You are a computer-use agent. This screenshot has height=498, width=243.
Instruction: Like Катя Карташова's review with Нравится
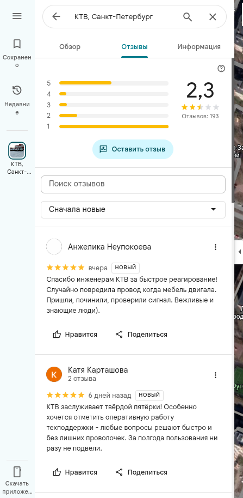(x=75, y=472)
